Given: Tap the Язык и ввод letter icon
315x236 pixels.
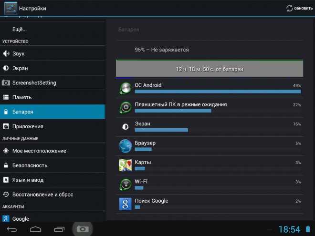Looking at the screenshot, I should click(x=6, y=180).
